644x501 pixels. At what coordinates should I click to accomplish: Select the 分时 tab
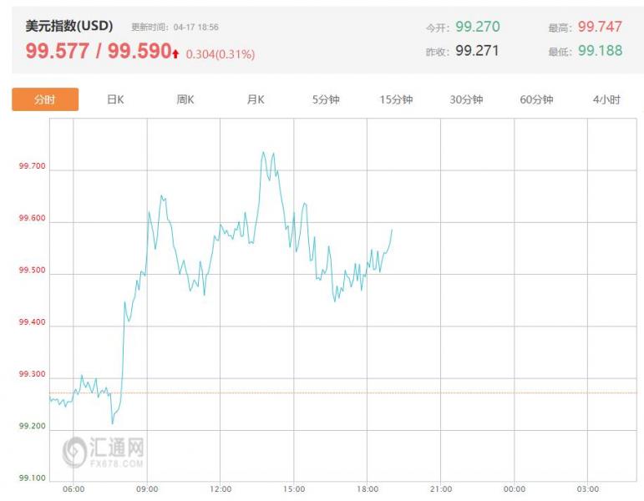coord(45,99)
